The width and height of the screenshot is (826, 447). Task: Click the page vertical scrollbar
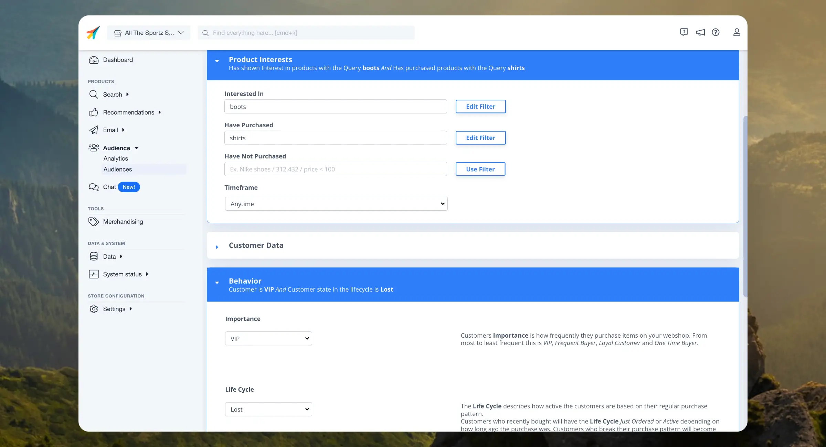[x=745, y=206]
